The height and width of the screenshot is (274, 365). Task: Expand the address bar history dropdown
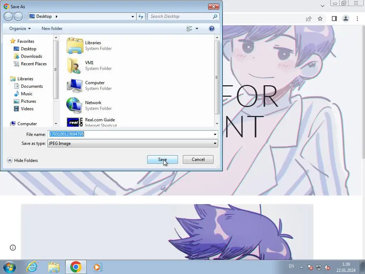tap(133, 16)
